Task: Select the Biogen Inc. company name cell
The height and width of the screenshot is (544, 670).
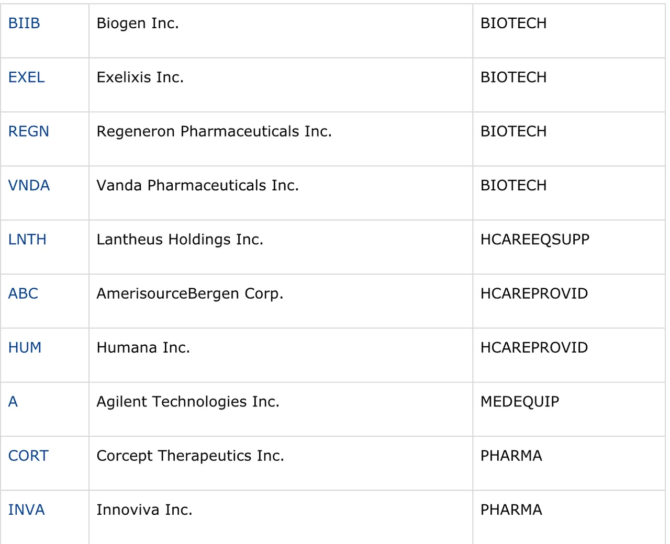Action: (x=281, y=31)
